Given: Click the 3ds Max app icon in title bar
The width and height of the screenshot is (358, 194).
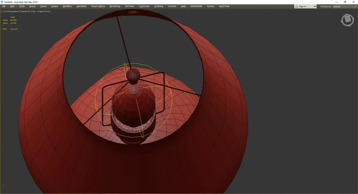Looking at the screenshot, I should [x=2, y=2].
